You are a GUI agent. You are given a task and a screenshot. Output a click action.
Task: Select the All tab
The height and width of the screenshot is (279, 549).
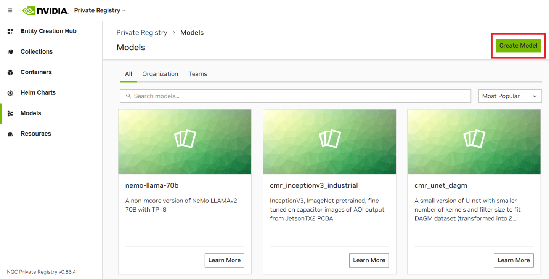pos(128,74)
